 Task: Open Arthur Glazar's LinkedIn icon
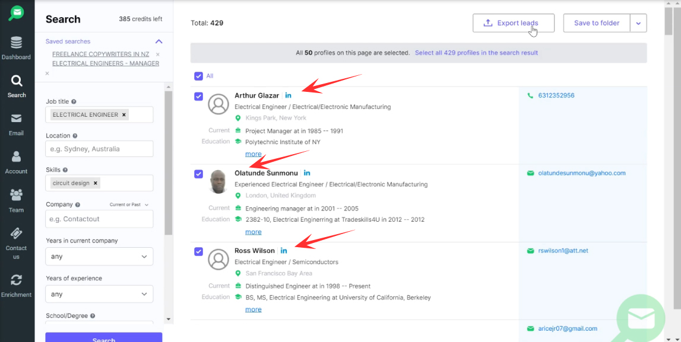click(289, 95)
